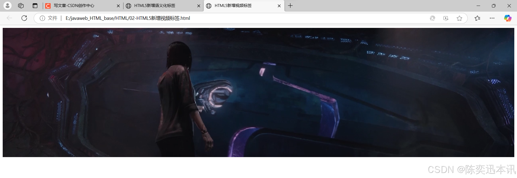Restore down the browser window
Image resolution: width=517 pixels, height=178 pixels.
tap(494, 6)
